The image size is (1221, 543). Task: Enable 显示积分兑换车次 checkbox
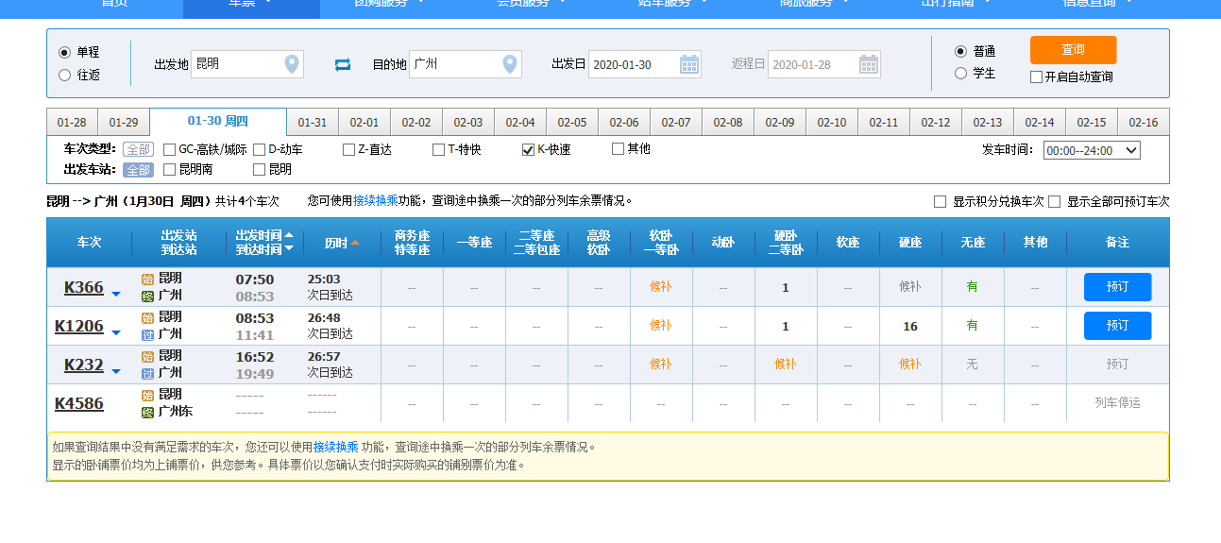940,201
